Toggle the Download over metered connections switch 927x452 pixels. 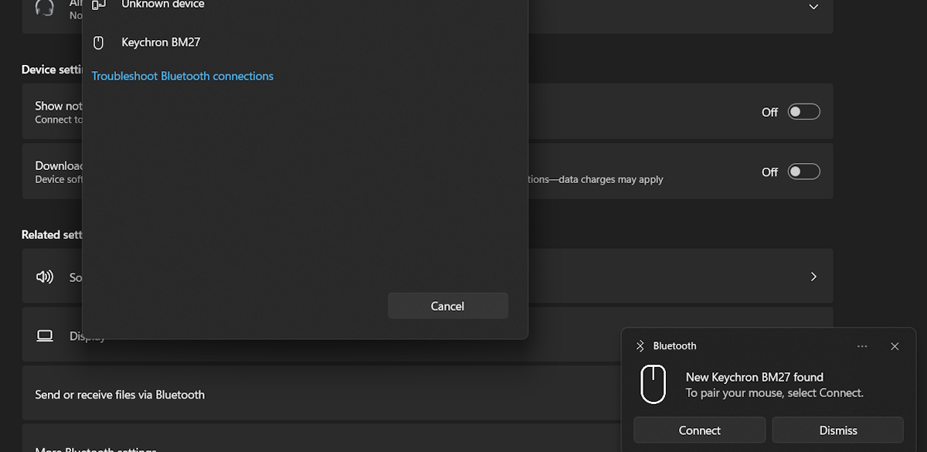[803, 172]
